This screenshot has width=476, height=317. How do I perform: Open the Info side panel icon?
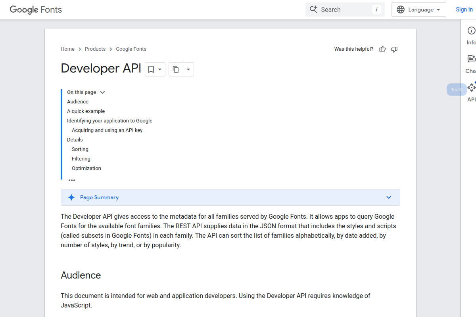[471, 31]
